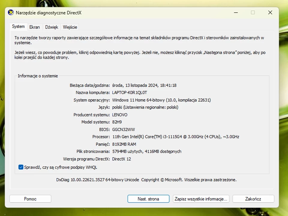Click the window title Narzędzie diagnostyczne DirectX
The image size is (288, 216).
click(49, 13)
